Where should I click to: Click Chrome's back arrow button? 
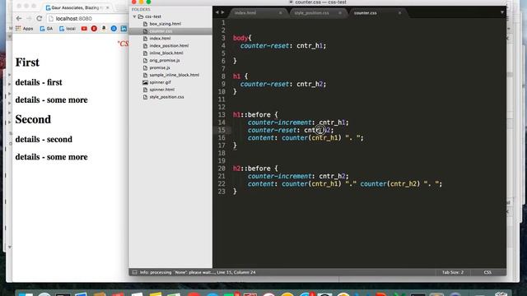19,18
